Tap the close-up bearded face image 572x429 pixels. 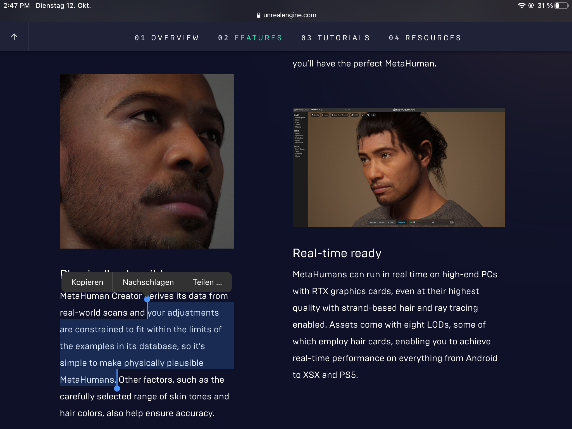147,161
